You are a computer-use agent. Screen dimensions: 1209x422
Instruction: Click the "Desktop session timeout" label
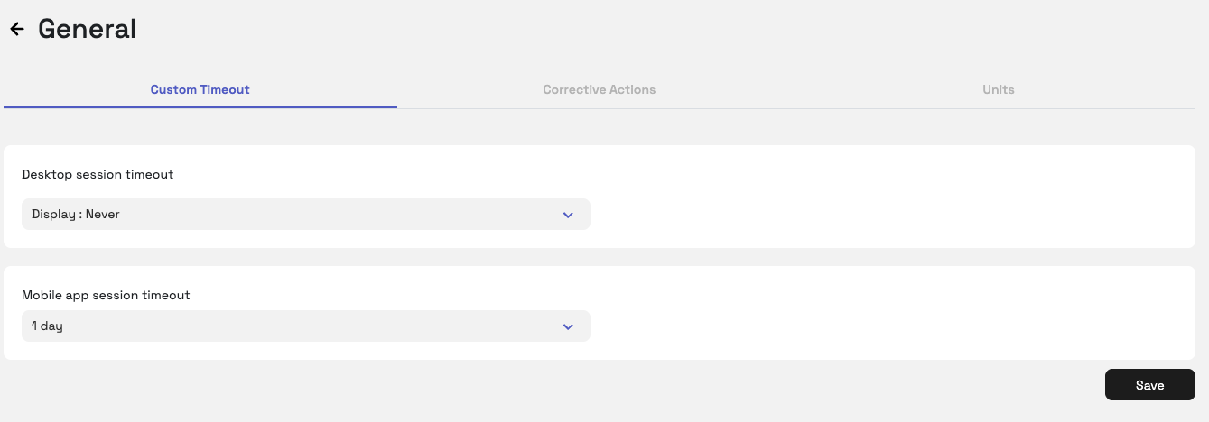(x=98, y=174)
